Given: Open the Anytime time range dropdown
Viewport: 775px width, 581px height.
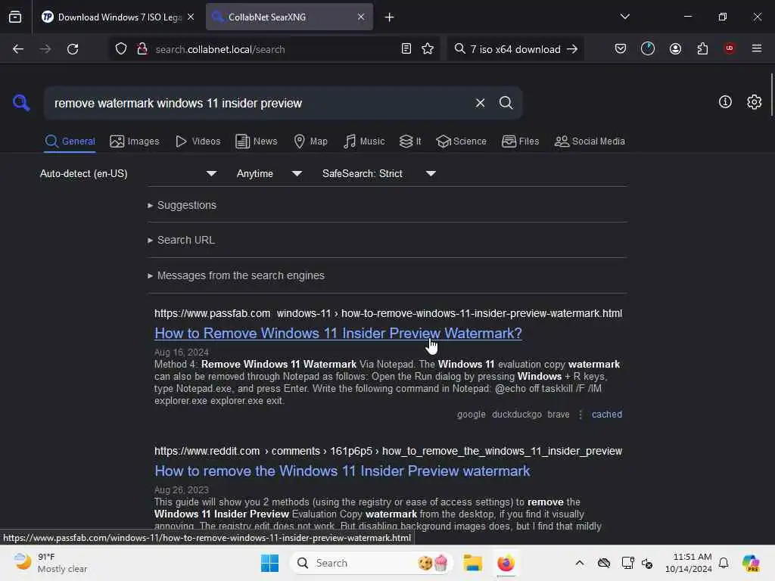Looking at the screenshot, I should tap(269, 173).
